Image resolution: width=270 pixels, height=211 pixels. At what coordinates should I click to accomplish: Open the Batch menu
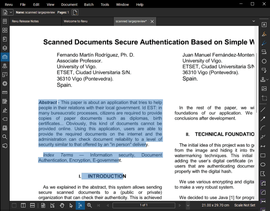(x=89, y=4)
